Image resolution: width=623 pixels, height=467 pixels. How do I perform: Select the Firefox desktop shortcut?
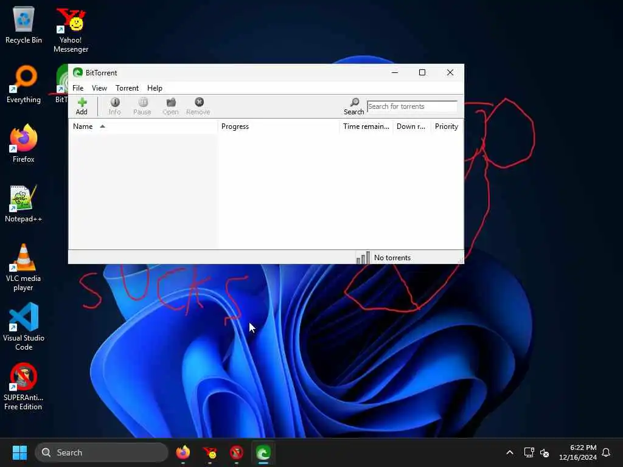(x=24, y=144)
